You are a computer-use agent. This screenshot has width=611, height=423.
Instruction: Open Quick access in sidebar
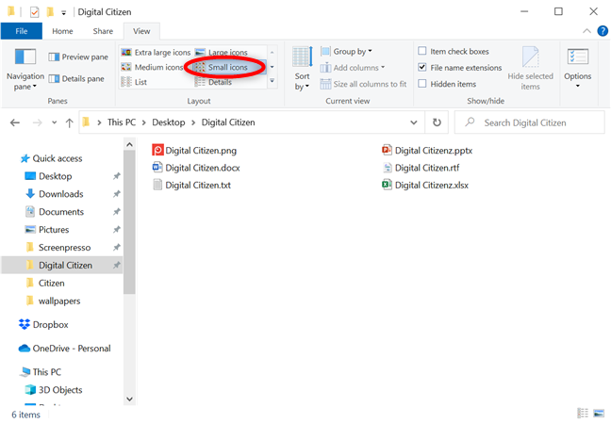52,158
